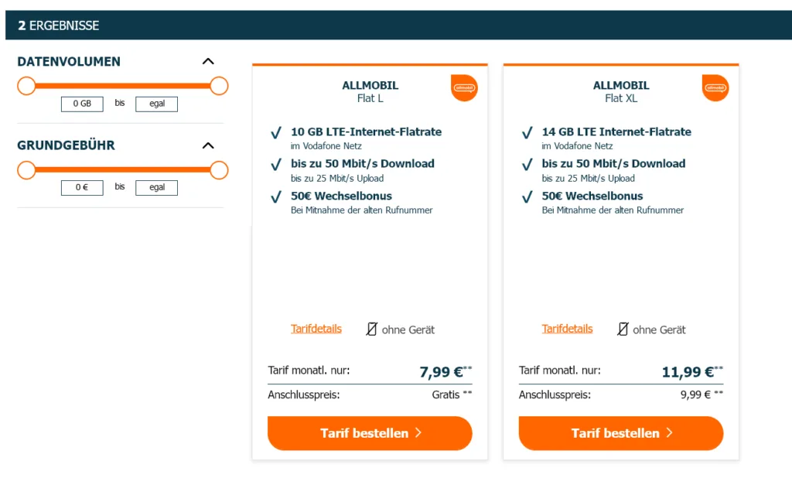The image size is (792, 478).
Task: Click the checkmark beside 10 GB LTE-Internet-Flatrate
Action: [276, 133]
